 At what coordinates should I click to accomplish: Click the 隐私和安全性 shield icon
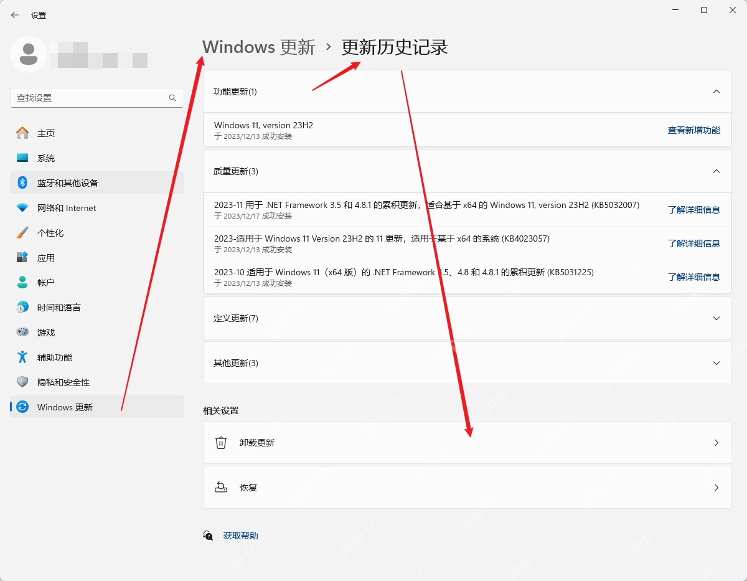(22, 382)
